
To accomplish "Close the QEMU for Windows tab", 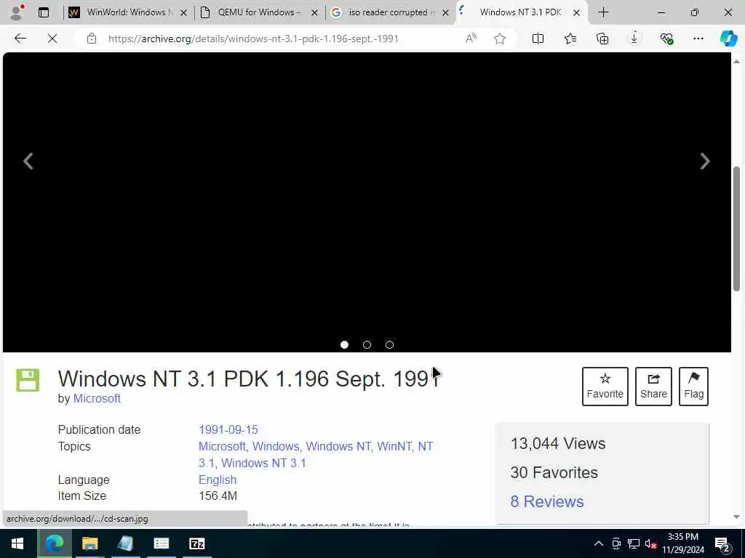I will [x=314, y=13].
